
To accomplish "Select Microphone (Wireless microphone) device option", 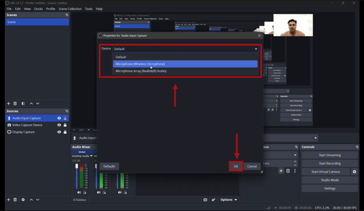I will (x=185, y=64).
